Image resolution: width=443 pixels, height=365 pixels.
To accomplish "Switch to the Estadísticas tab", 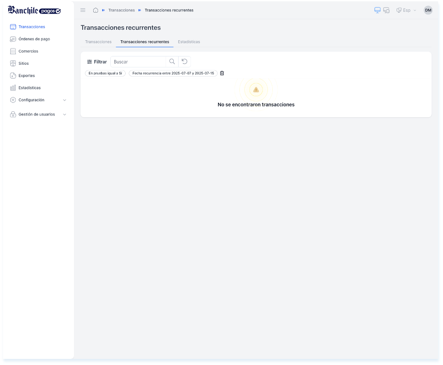I will pyautogui.click(x=189, y=42).
